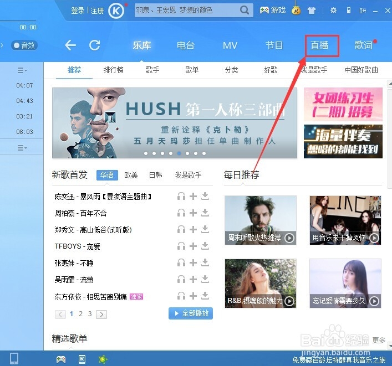
Task: Click bottom bar gamepad icon
Action: 61,359
